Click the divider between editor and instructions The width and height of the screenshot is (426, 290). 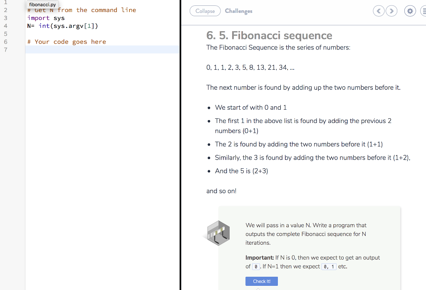[x=180, y=145]
